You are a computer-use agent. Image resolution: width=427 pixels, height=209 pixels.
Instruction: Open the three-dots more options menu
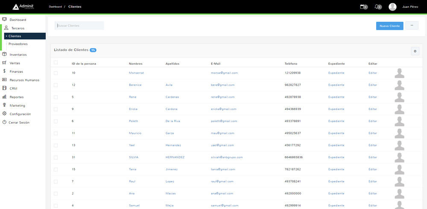click(412, 26)
